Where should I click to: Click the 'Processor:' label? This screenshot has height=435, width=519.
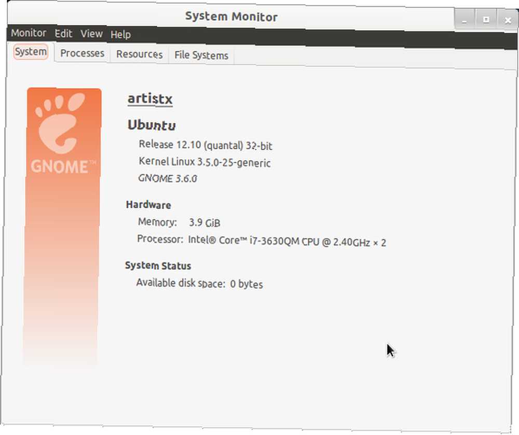160,238
